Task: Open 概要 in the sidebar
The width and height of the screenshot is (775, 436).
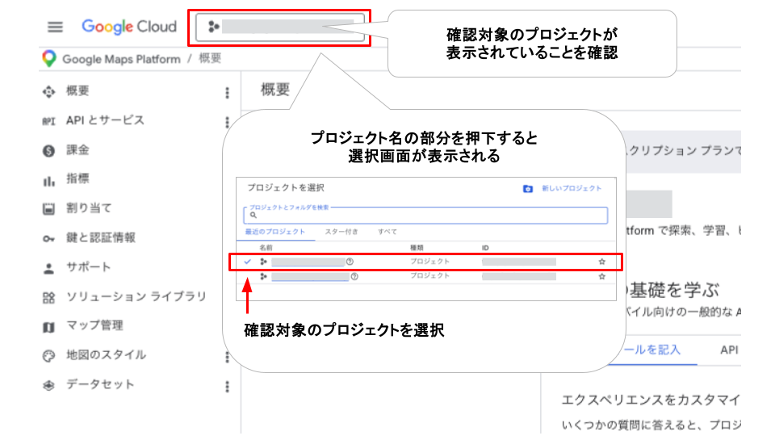Action: pos(77,91)
